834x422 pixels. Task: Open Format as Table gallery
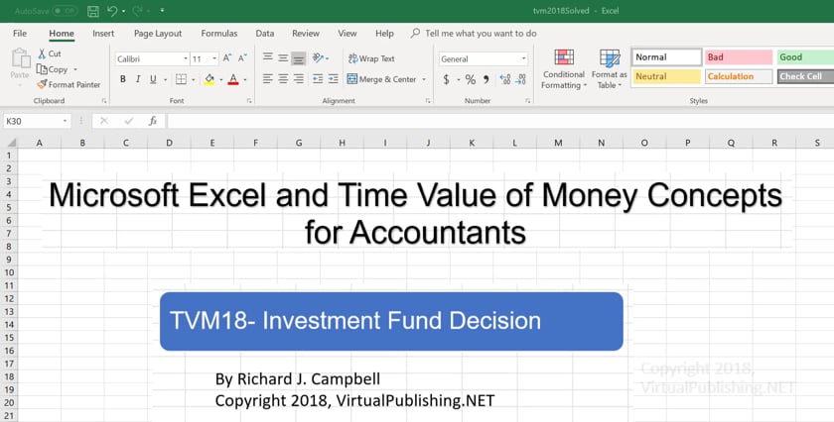[609, 69]
